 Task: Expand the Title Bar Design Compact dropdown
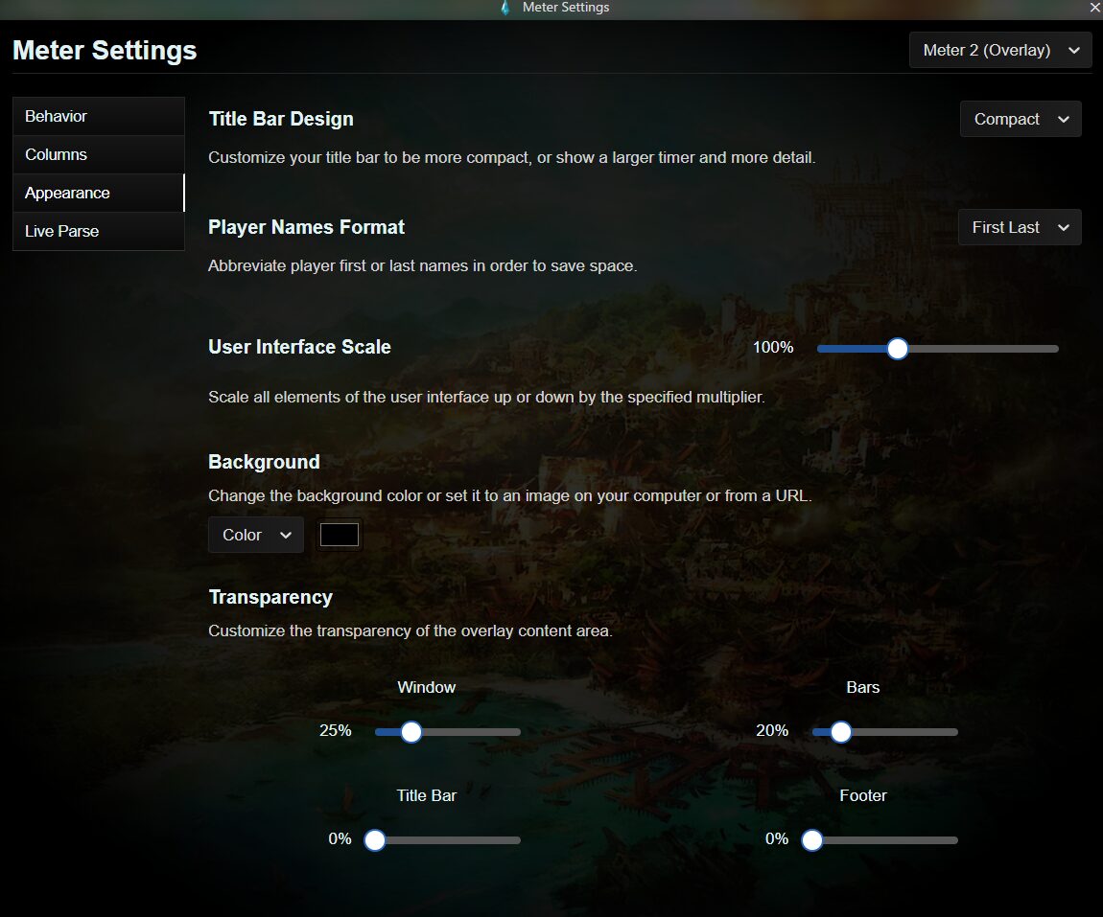pyautogui.click(x=1021, y=119)
